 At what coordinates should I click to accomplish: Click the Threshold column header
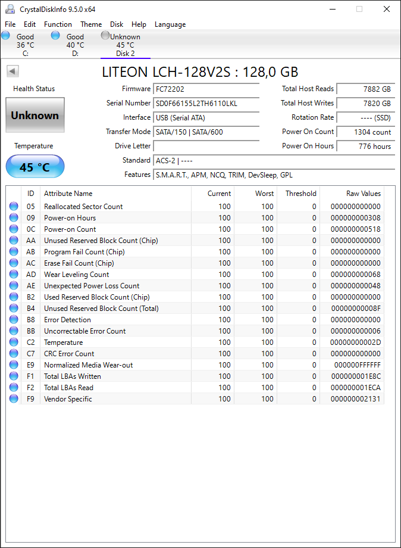click(x=299, y=193)
